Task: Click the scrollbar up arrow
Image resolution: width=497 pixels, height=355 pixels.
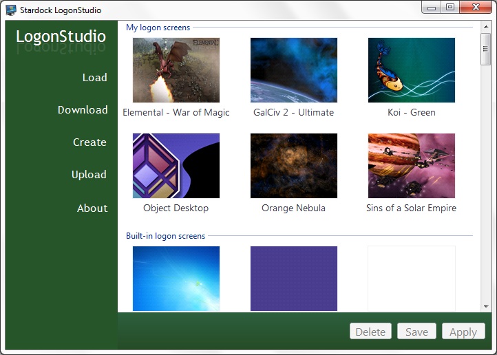Action: [x=486, y=27]
